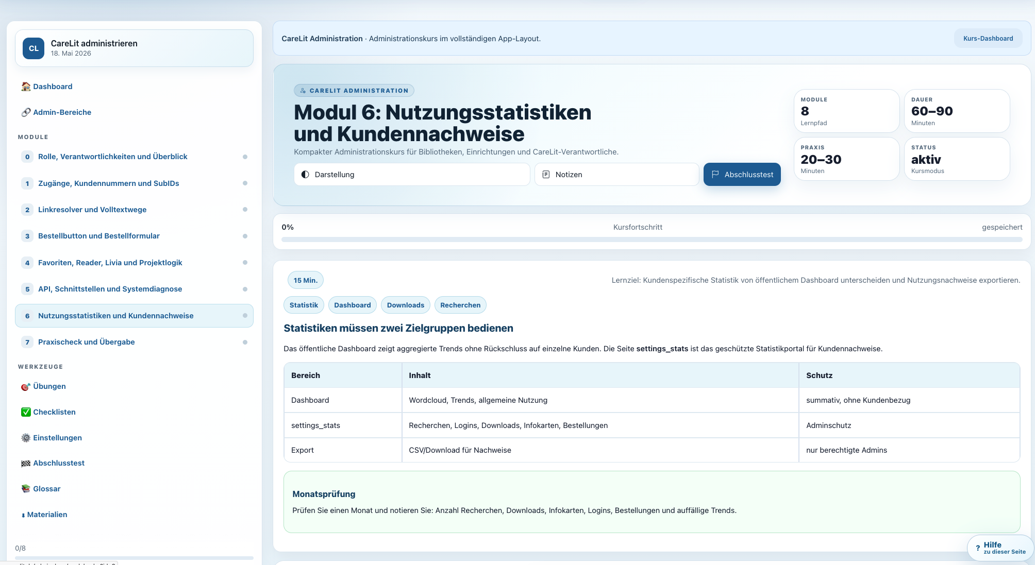The image size is (1035, 565).
Task: Click the module number 7 badge
Action: click(27, 342)
